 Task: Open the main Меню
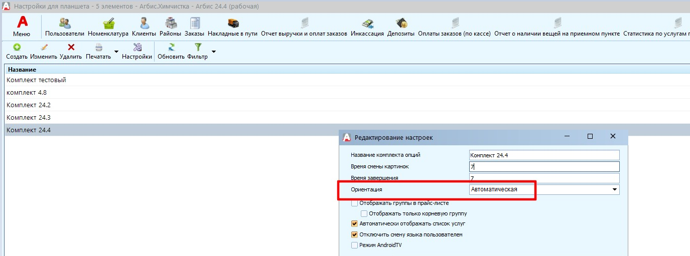coord(22,27)
